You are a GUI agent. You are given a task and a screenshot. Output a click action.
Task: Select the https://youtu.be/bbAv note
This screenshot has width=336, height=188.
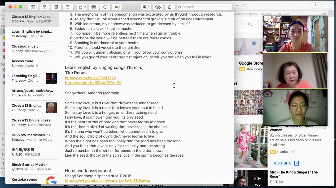tap(33, 93)
